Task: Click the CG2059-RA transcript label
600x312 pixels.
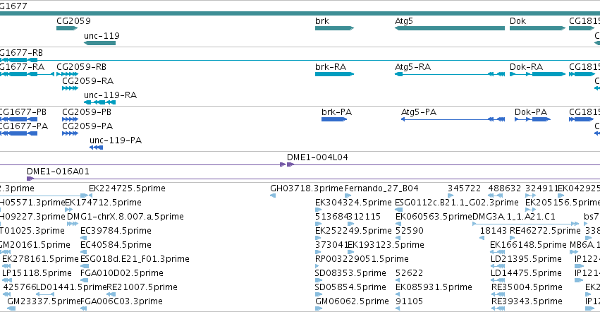Action: (88, 81)
